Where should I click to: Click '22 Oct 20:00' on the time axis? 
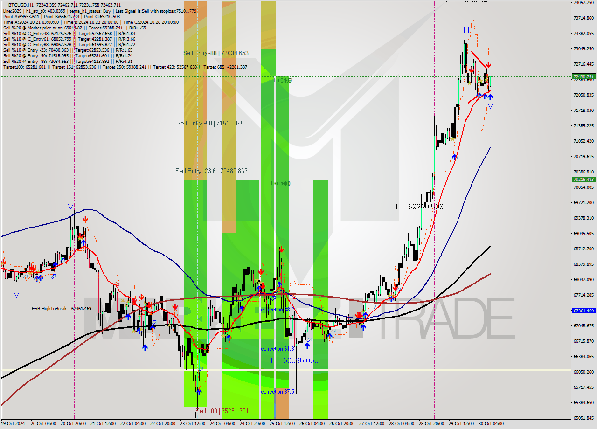pyautogui.click(x=164, y=424)
